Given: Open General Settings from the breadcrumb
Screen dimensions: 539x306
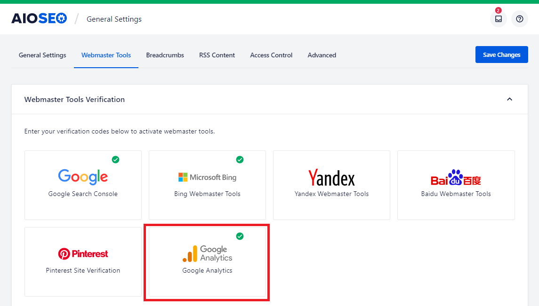Looking at the screenshot, I should click(114, 19).
